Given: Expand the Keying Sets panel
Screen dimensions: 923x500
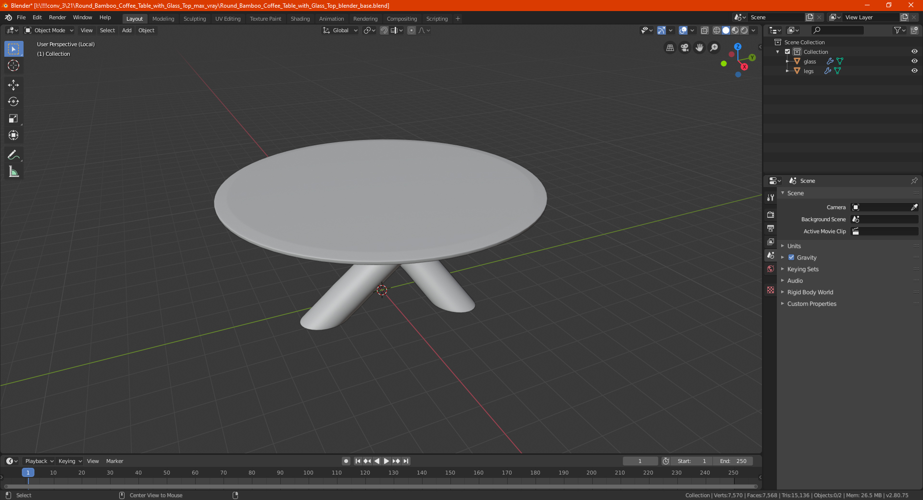Looking at the screenshot, I should 802,269.
